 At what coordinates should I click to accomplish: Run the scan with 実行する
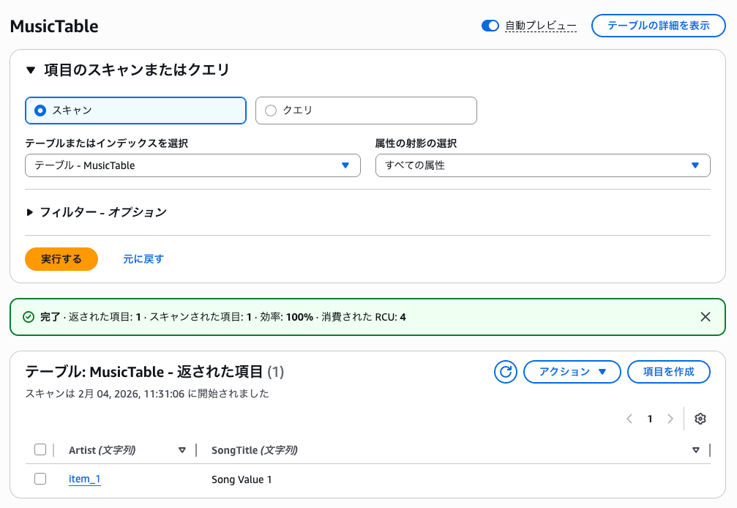pyautogui.click(x=61, y=259)
